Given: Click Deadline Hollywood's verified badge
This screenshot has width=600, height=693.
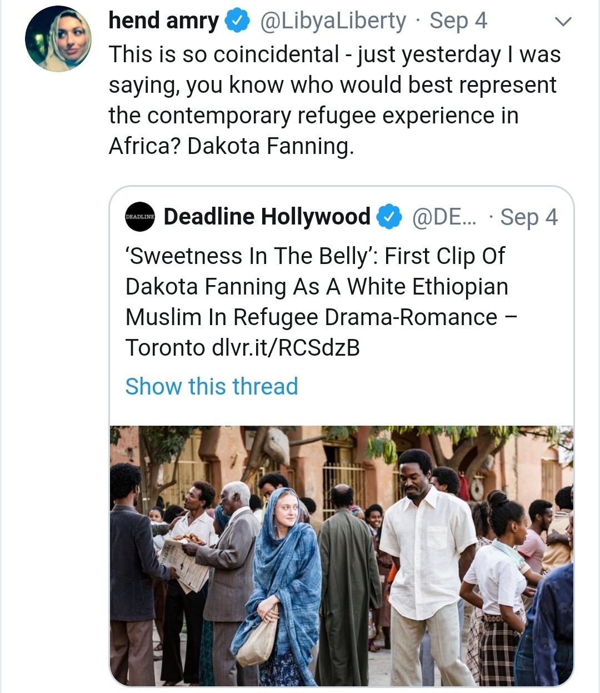Looking at the screenshot, I should (x=389, y=217).
